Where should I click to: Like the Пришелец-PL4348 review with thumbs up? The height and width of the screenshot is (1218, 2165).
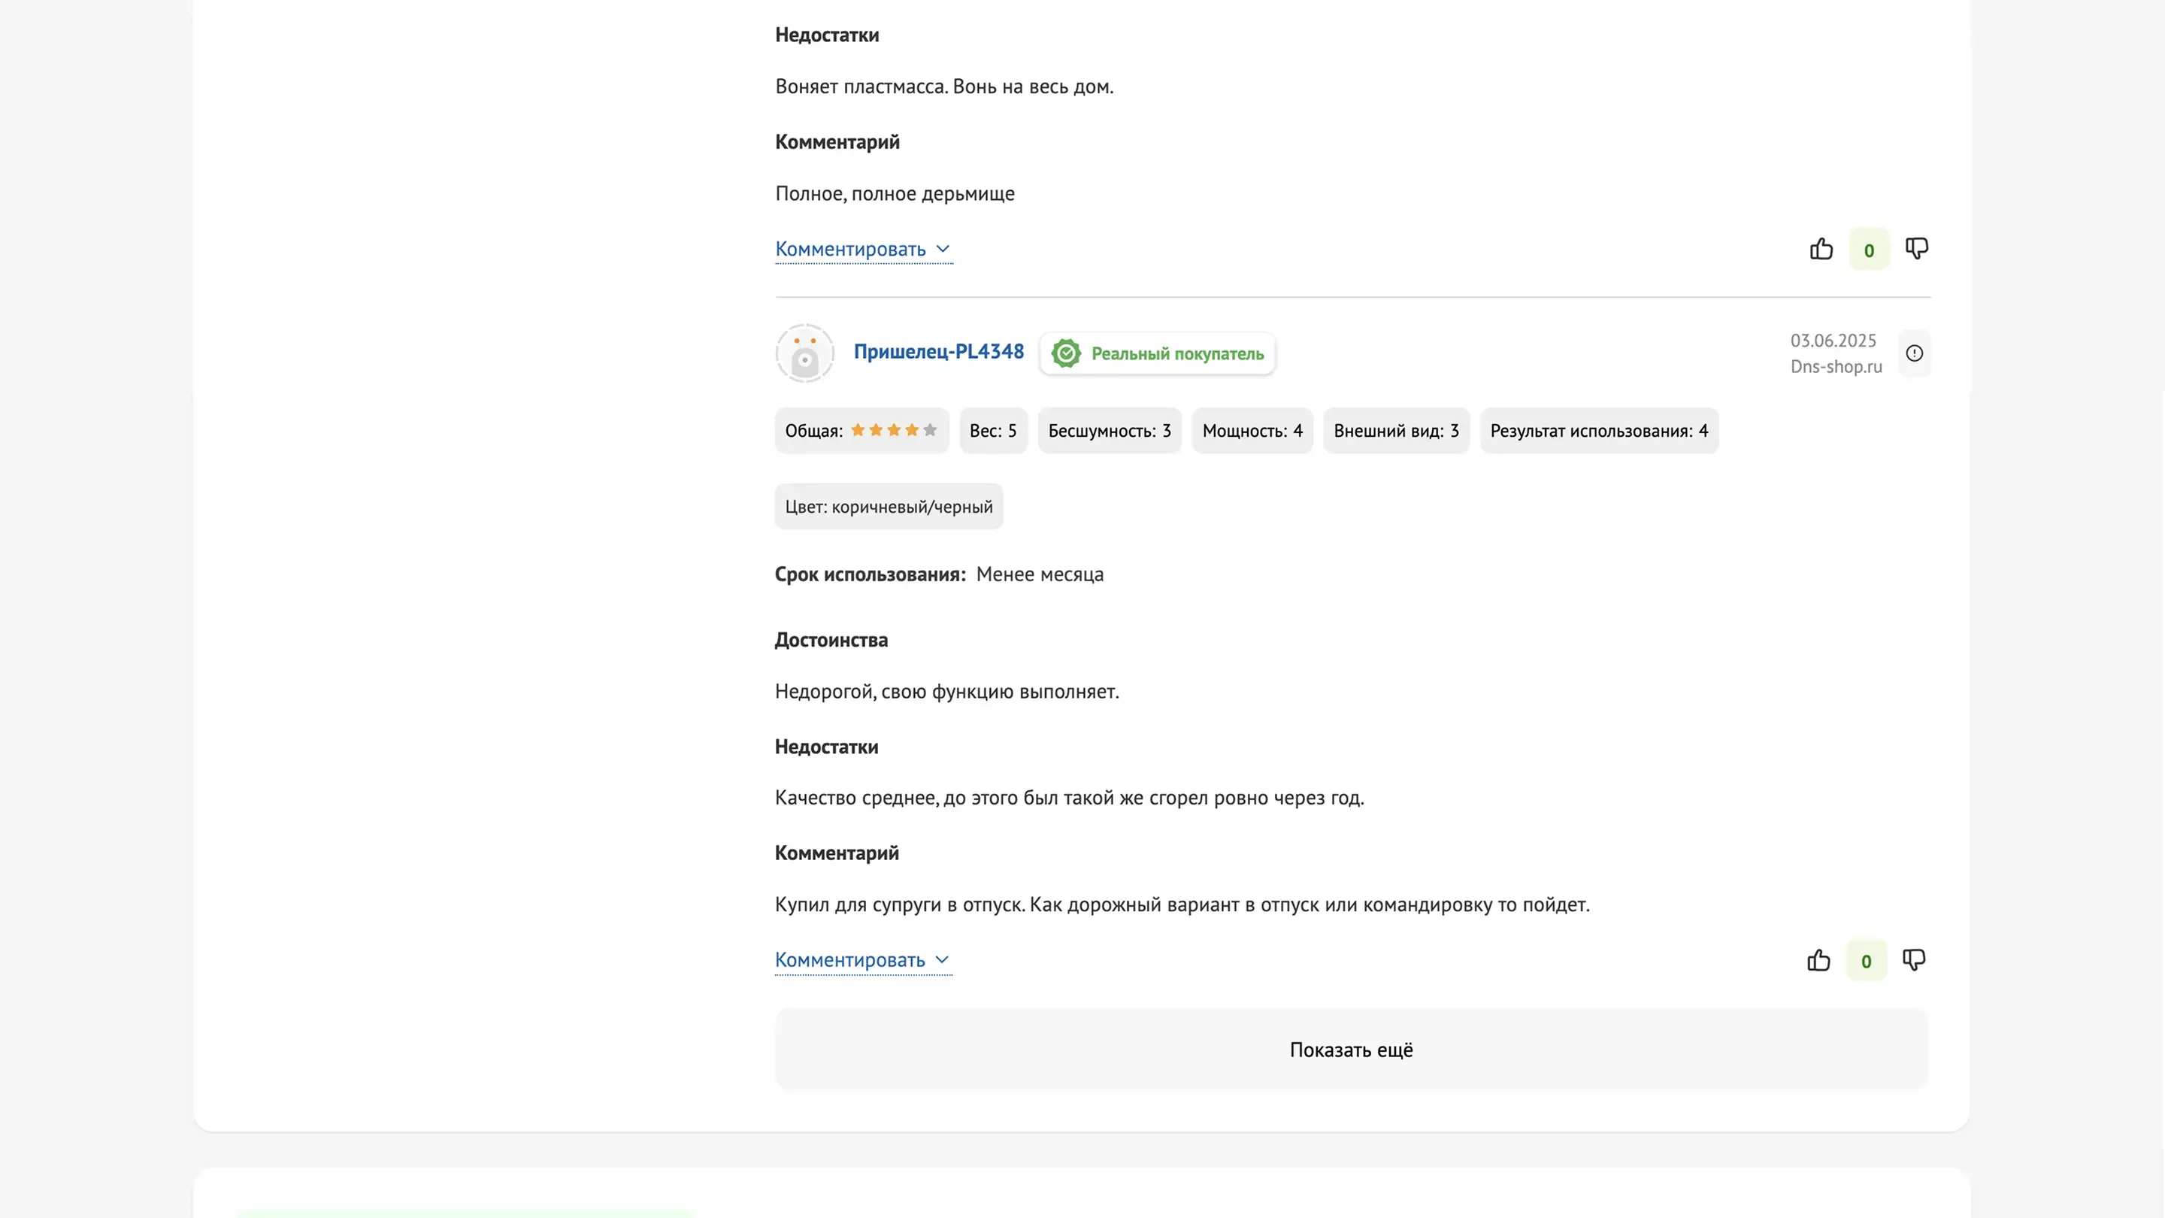pyautogui.click(x=1818, y=960)
